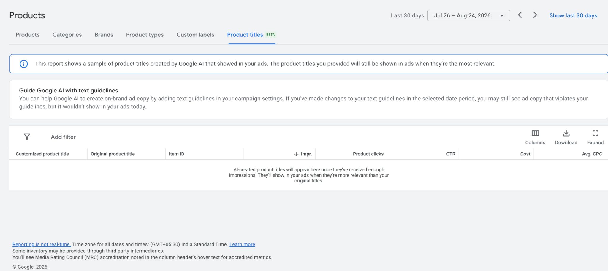Sort by Customized product title column
Image resolution: width=608 pixels, height=271 pixels.
pos(42,154)
